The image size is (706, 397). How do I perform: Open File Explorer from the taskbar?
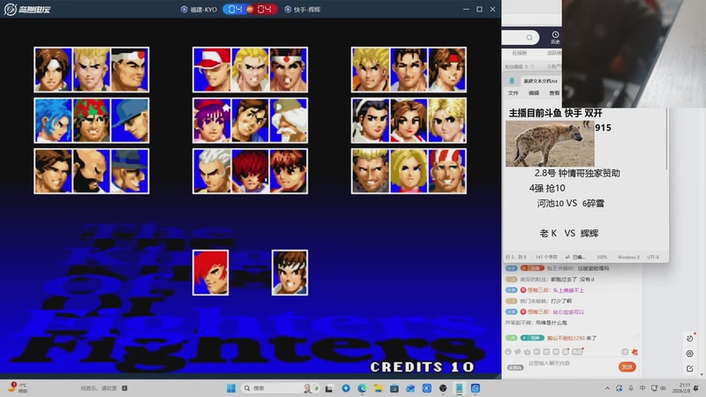point(379,388)
